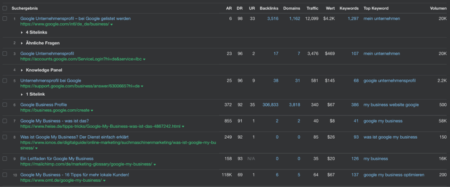Tick the ionos.de result checkbox
The height and width of the screenshot is (187, 450).
click(x=4, y=137)
